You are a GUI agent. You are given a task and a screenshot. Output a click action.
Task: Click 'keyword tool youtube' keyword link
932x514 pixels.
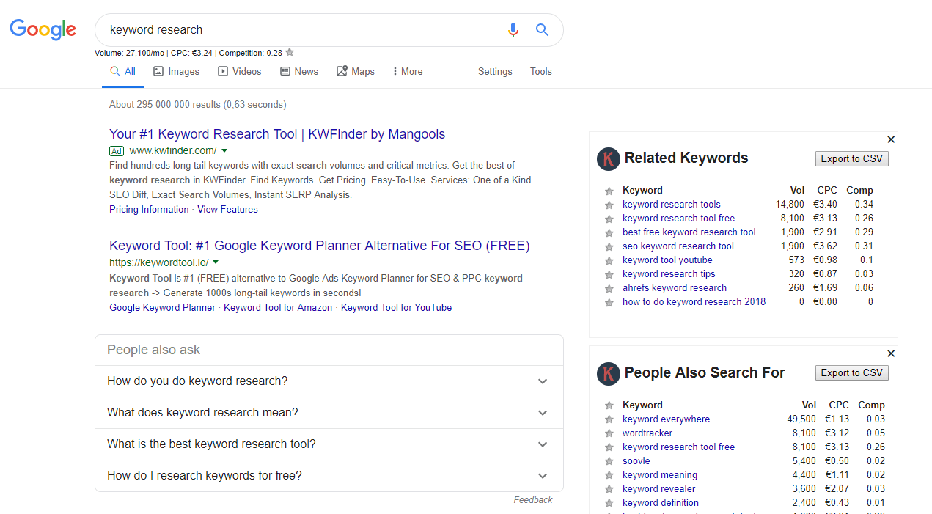[x=667, y=260]
